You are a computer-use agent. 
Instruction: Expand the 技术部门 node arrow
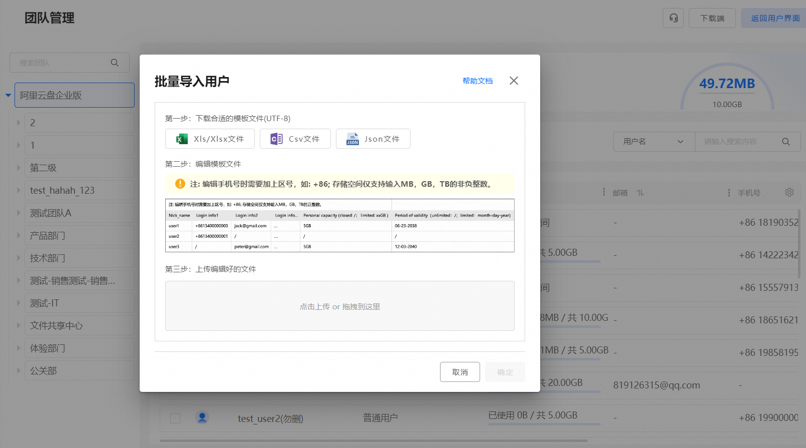19,258
